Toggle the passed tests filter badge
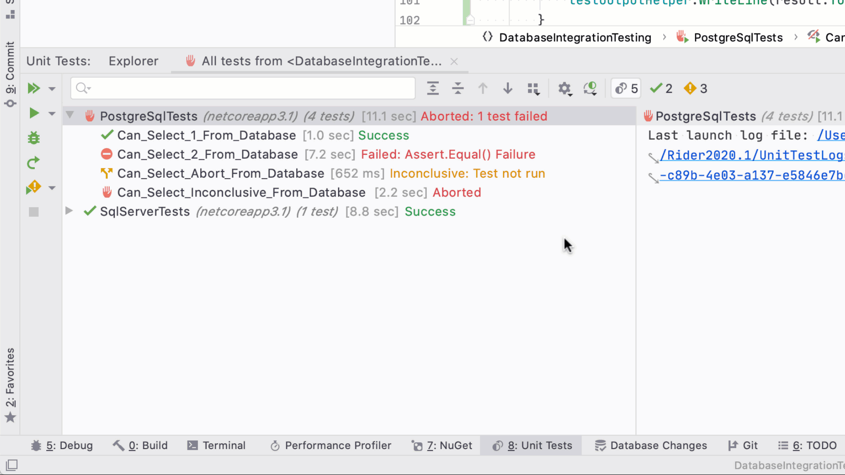Viewport: 845px width, 475px height. coord(661,88)
